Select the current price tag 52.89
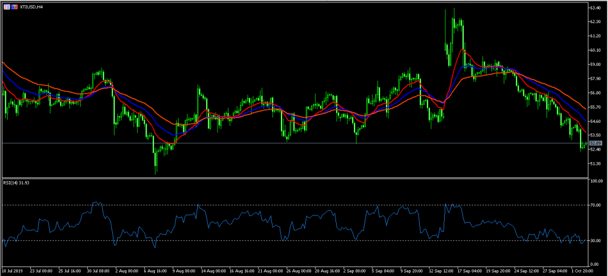The image size is (608, 276). pos(596,144)
